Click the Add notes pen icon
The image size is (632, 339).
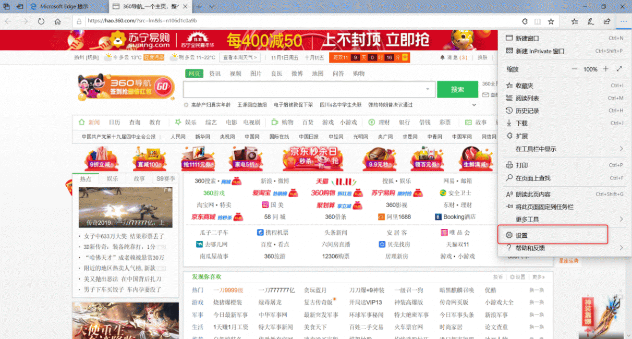click(x=591, y=21)
